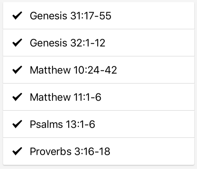
Task: Click the divider line beneath Genesis 31:17-55
Action: coord(99,29)
